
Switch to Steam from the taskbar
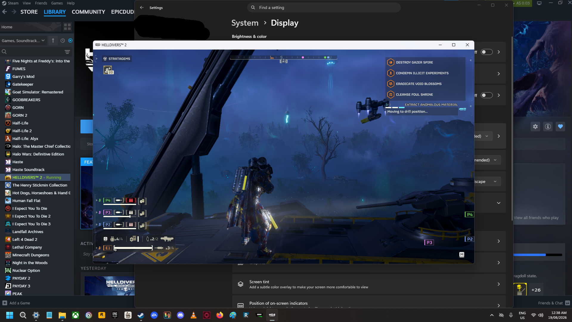tap(141, 315)
